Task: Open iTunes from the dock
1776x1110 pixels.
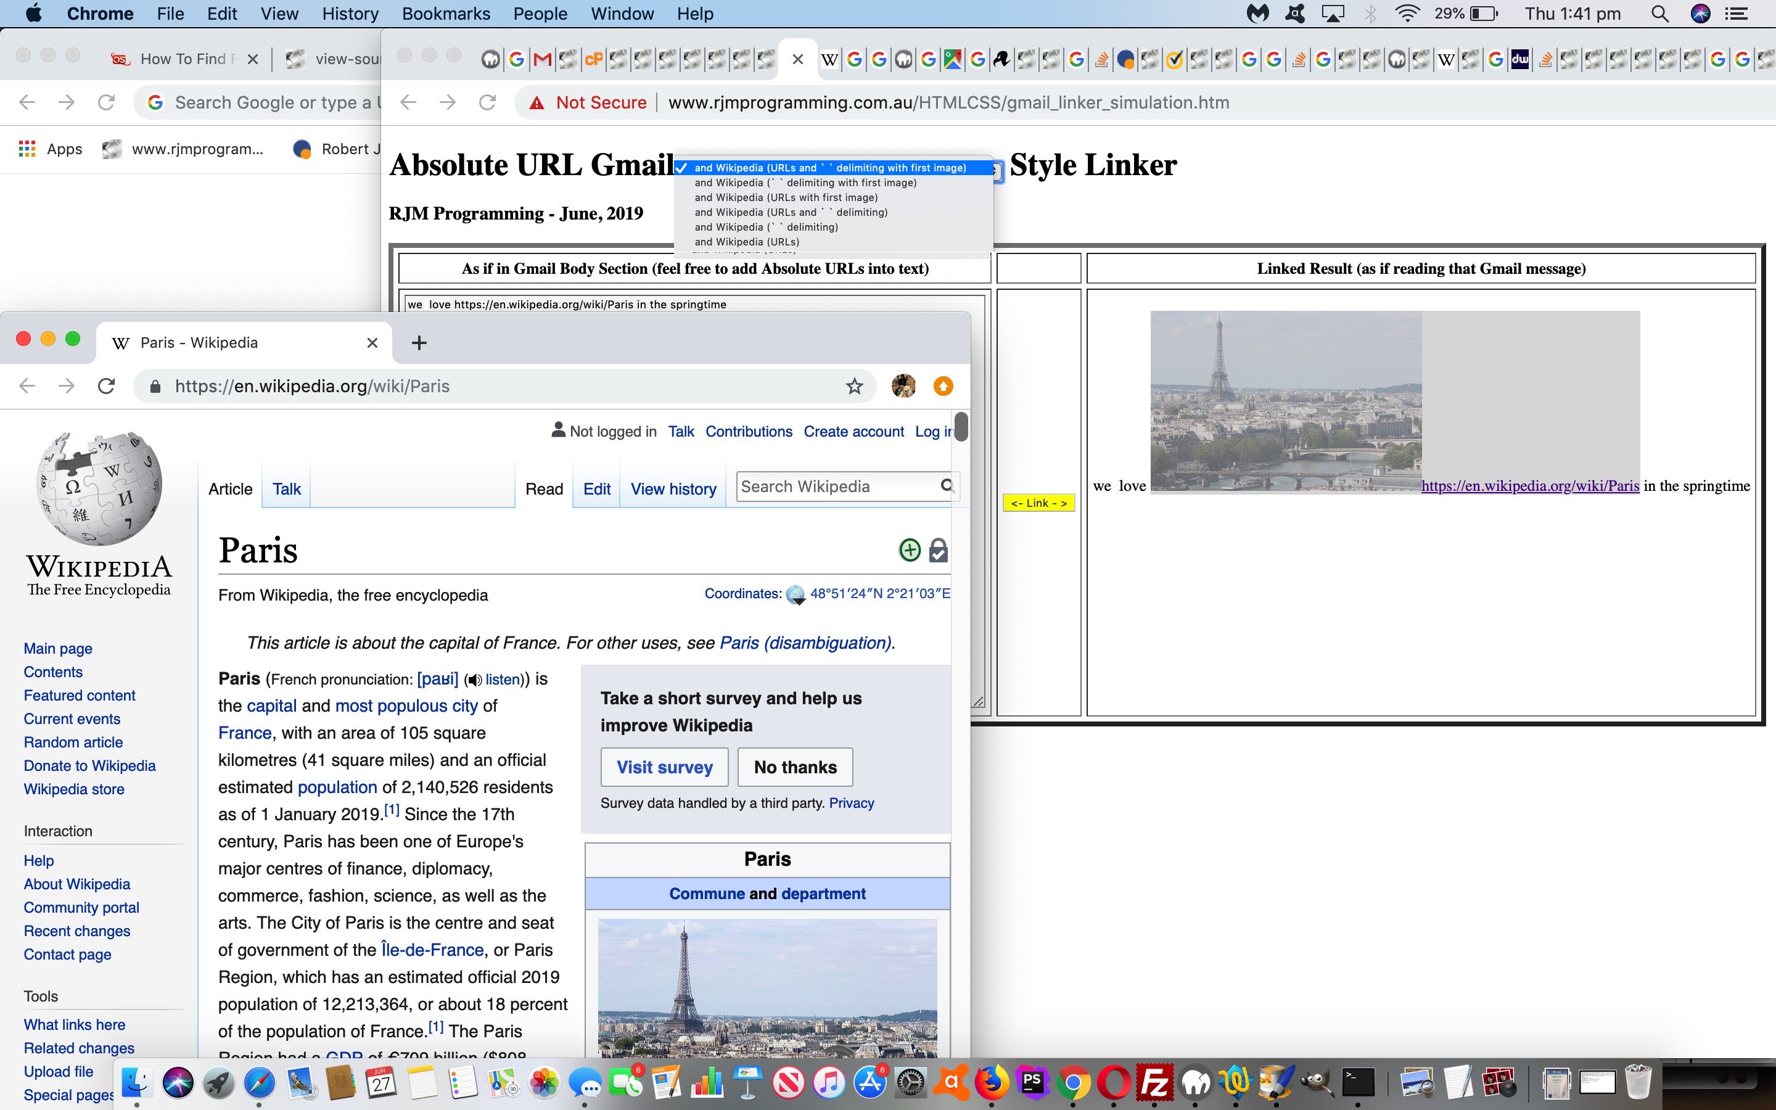Action: click(829, 1082)
